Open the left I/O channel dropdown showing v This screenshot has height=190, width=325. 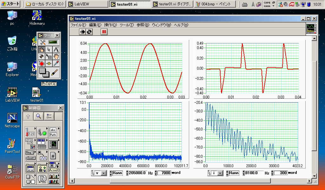click(x=103, y=173)
